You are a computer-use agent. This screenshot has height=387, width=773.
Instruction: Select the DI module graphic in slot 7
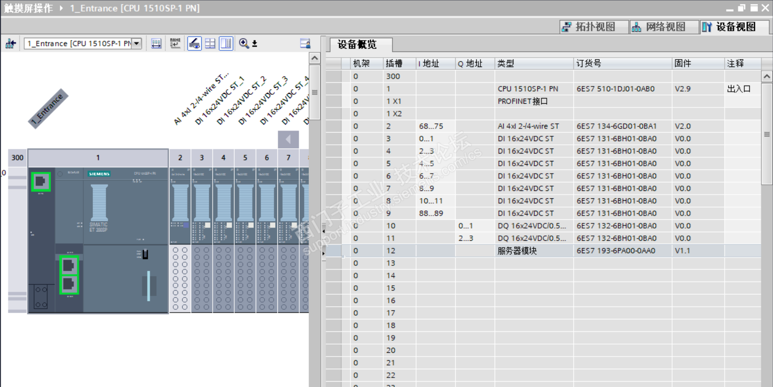tap(288, 240)
